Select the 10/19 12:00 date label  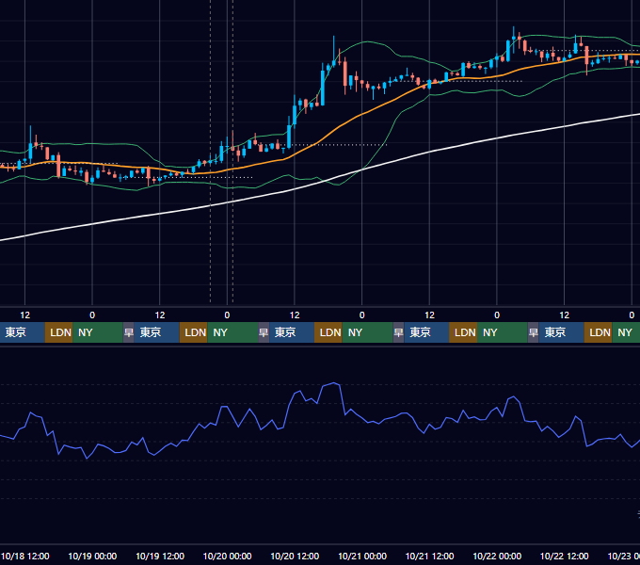[x=160, y=556]
